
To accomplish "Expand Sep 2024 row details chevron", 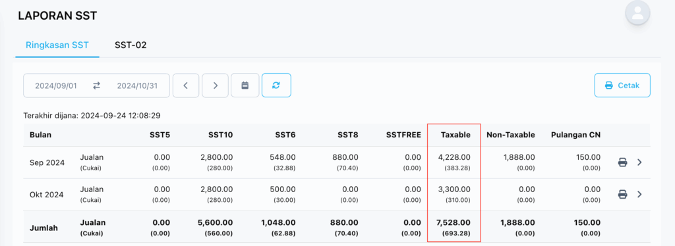I will pyautogui.click(x=639, y=162).
